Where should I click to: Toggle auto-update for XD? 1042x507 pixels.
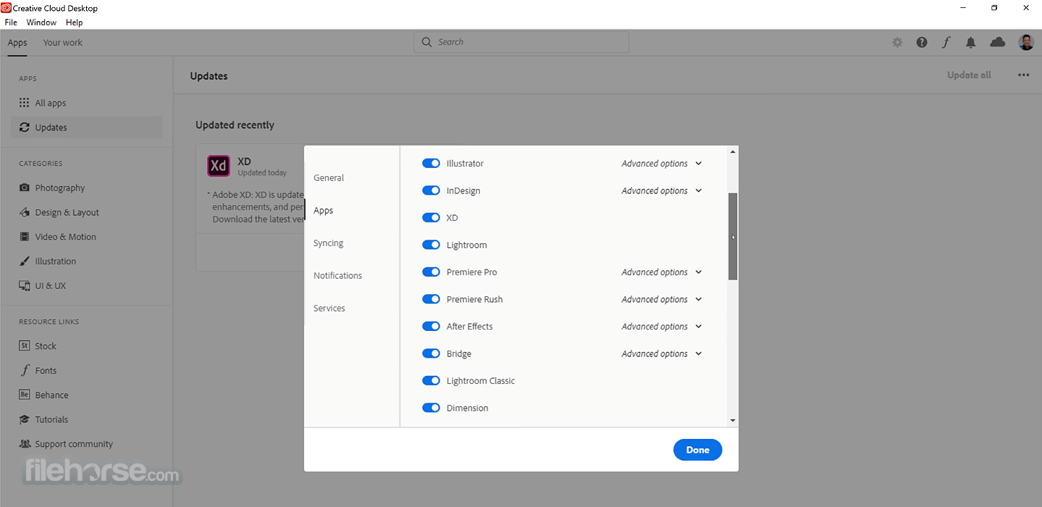431,218
